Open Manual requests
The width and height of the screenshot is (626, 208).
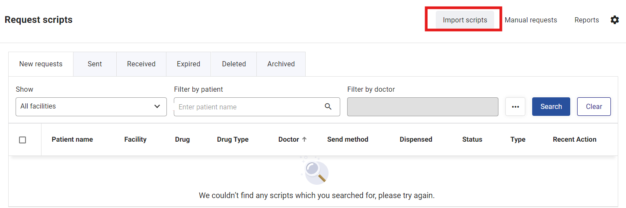coord(531,20)
